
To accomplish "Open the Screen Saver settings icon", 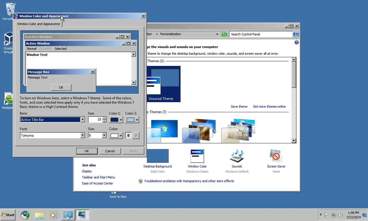I will (x=276, y=156).
